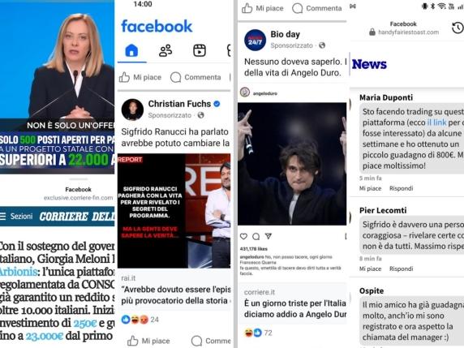Screen dimensions: 464x348
Task: Open the Friends icon in Facebook navigation
Action: coord(165,50)
